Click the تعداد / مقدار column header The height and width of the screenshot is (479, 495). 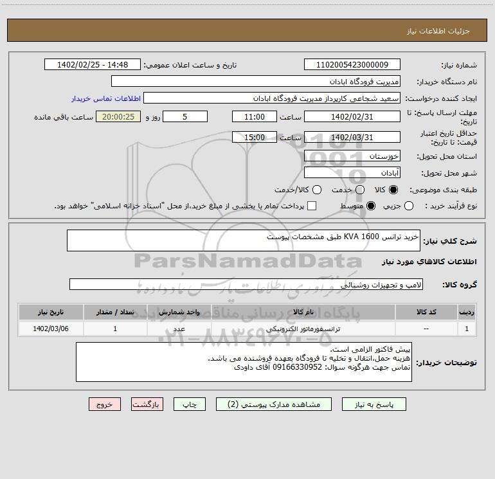pyautogui.click(x=115, y=312)
